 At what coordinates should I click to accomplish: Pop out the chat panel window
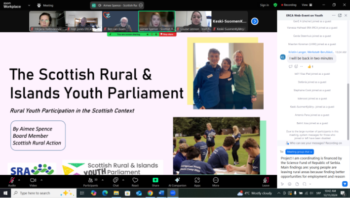coord(340,15)
